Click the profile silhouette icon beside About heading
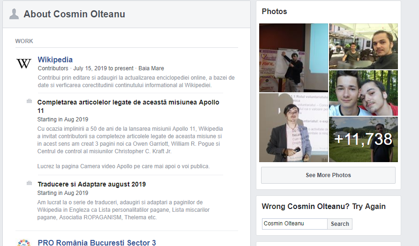The height and width of the screenshot is (246, 419). click(x=15, y=14)
